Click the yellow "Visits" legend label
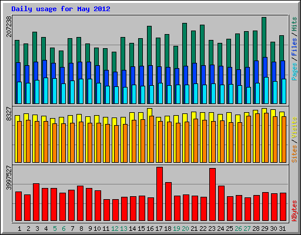This screenshot has height=235, width=301. tap(295, 127)
